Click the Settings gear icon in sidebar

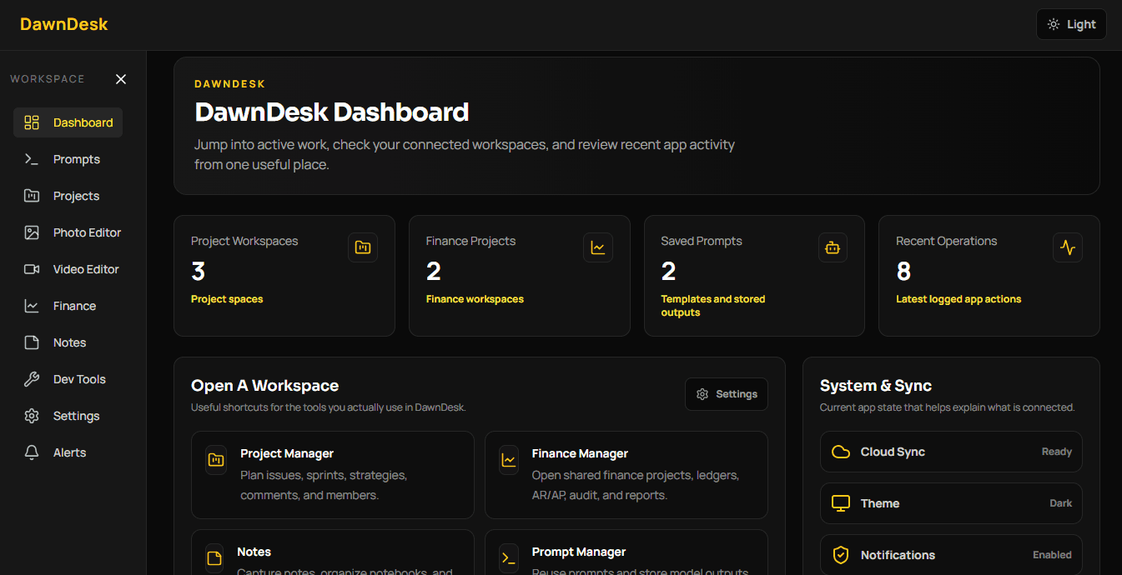(x=32, y=416)
